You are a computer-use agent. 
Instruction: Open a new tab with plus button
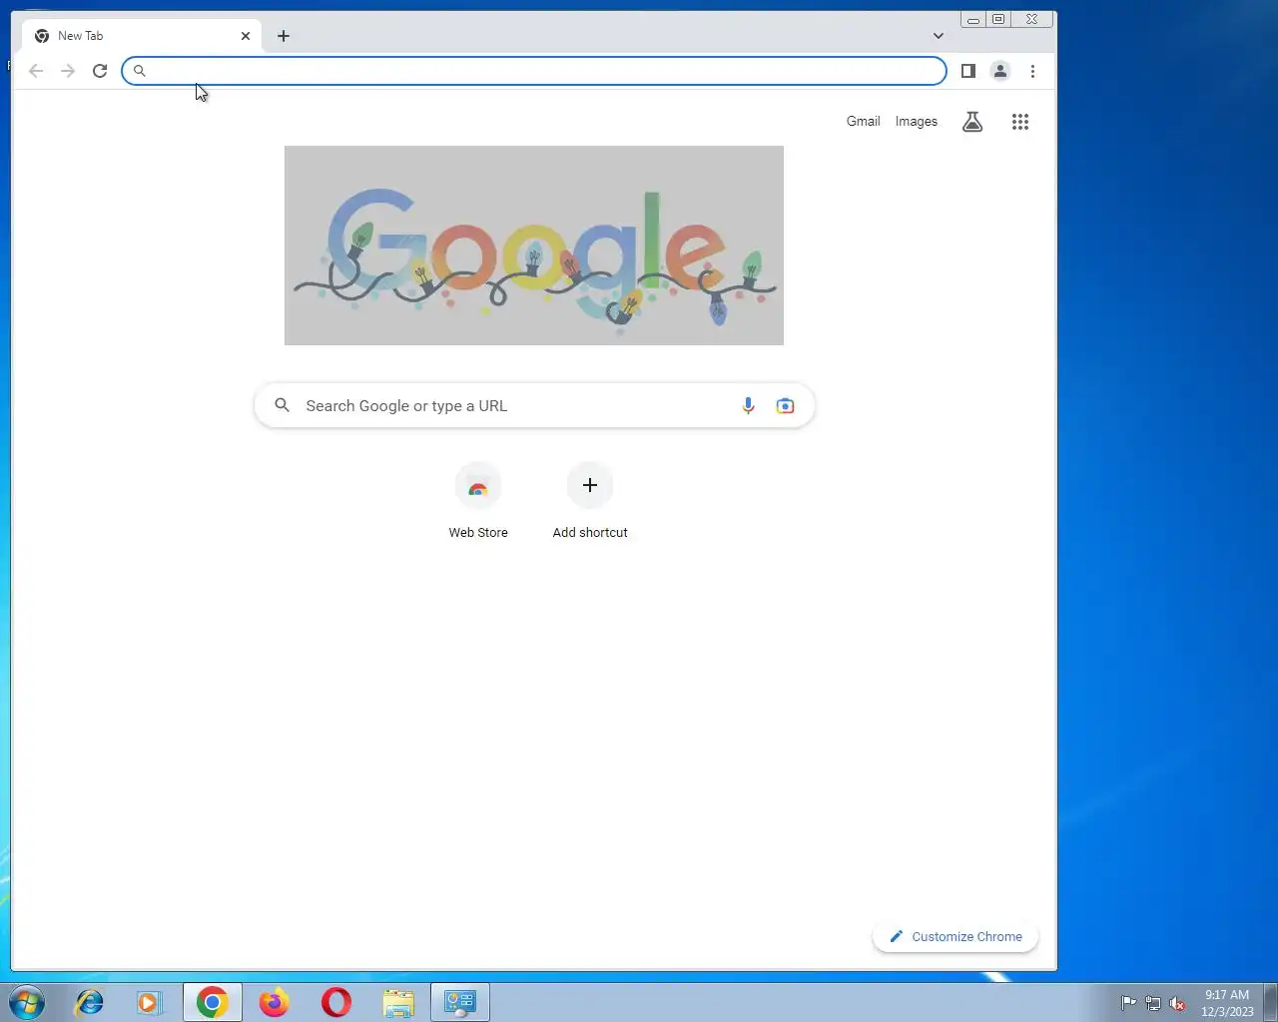284,36
